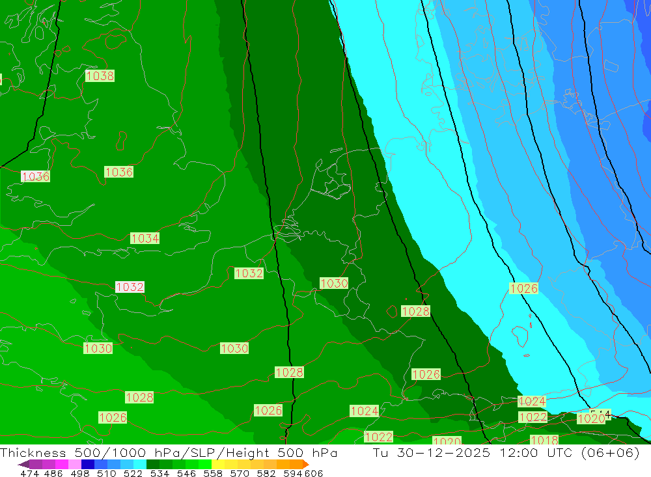Select legend value 510
Screen dimensions: 651x477
[106, 473]
